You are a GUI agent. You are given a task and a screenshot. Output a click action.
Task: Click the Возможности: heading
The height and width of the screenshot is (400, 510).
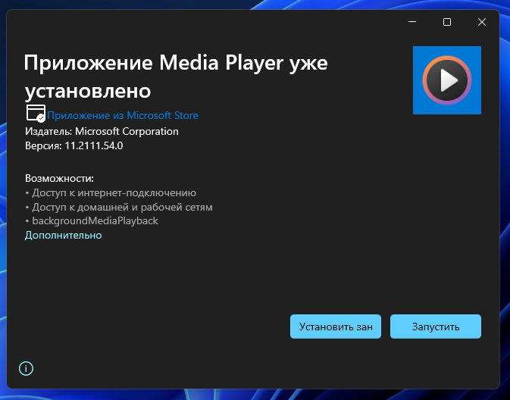pyautogui.click(x=60, y=178)
